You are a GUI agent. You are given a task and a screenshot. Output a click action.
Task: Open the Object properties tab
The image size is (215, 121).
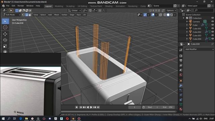click(x=181, y=81)
